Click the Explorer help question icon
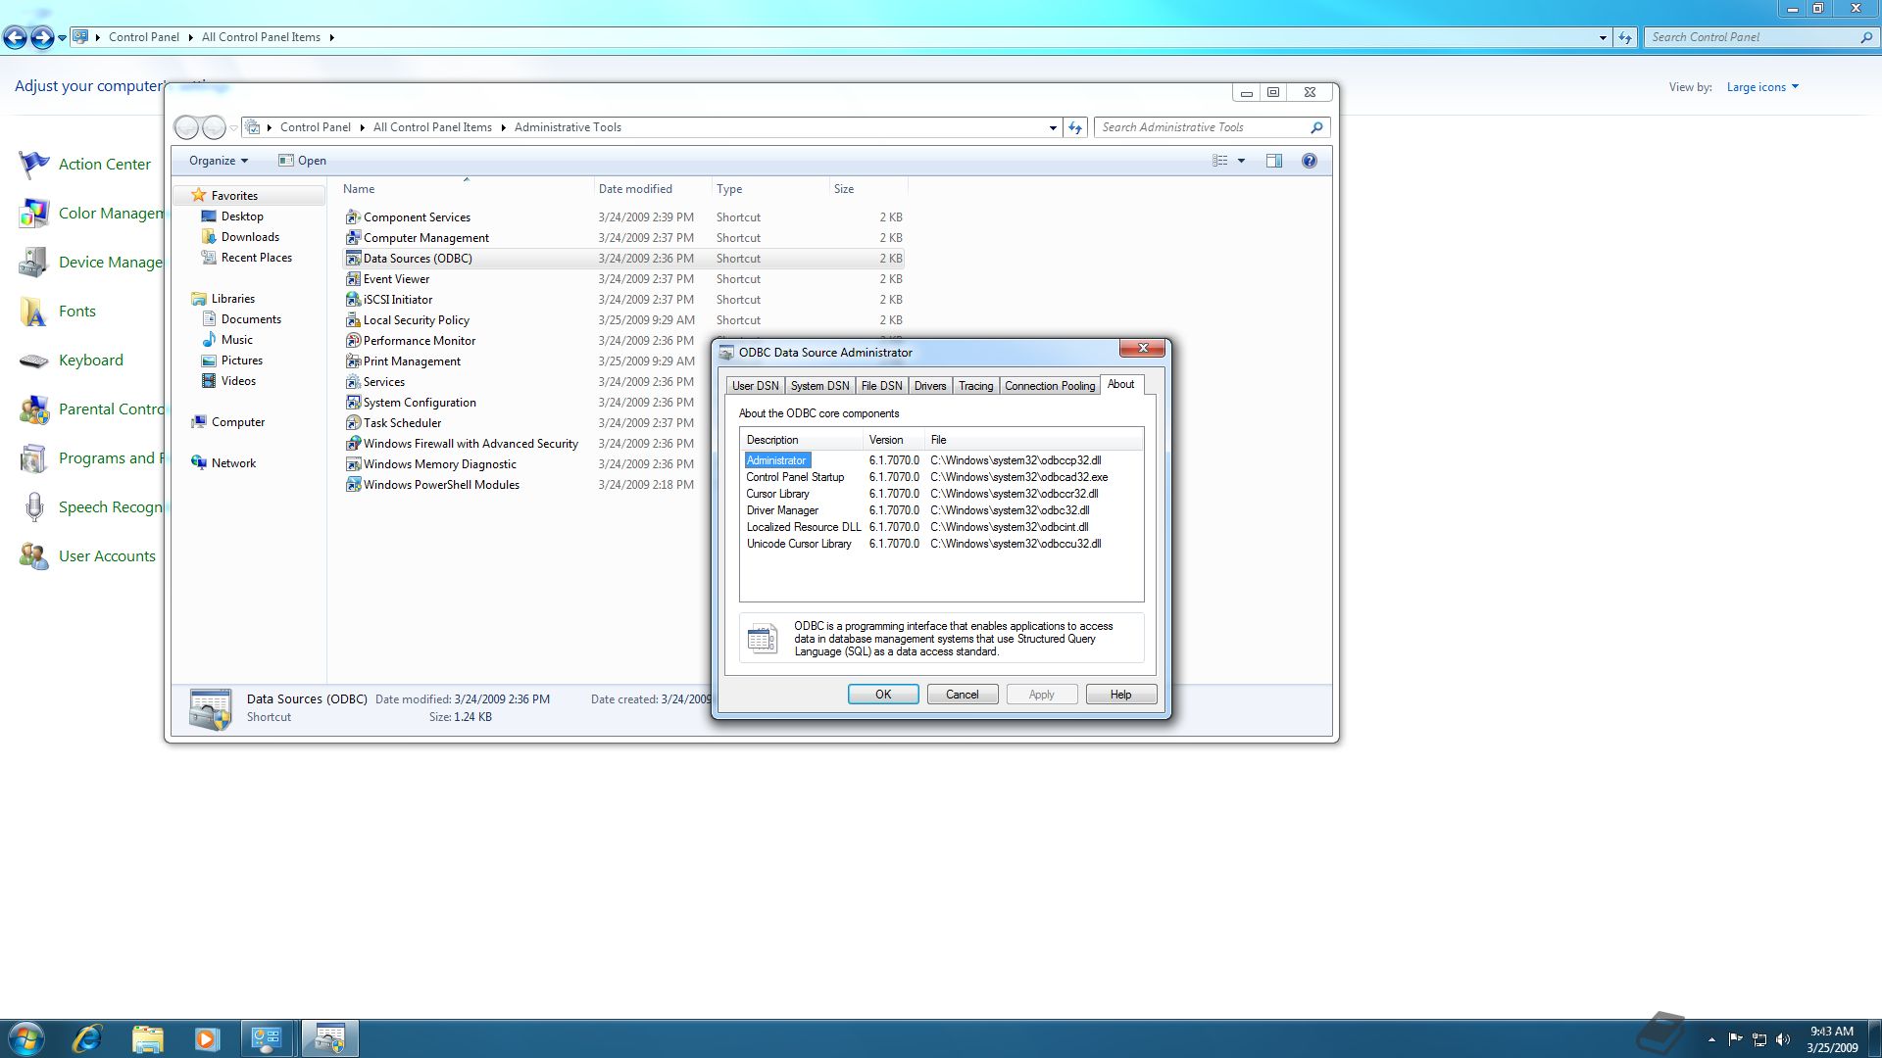Viewport: 1882px width, 1058px height. click(1309, 161)
